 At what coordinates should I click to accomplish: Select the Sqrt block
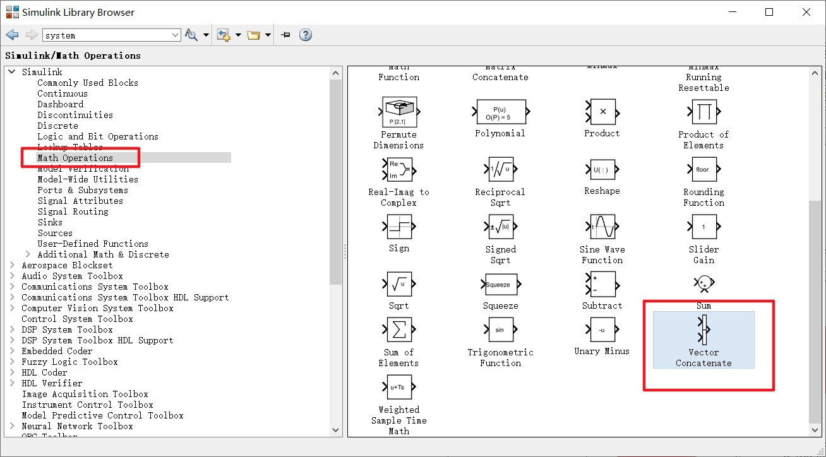pyautogui.click(x=398, y=284)
